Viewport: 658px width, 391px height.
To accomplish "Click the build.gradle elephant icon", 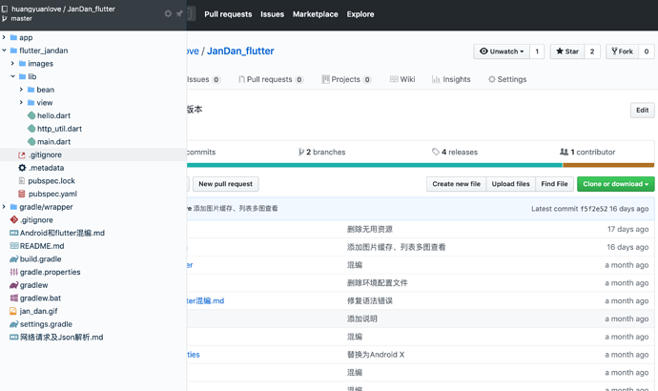I will pos(14,258).
